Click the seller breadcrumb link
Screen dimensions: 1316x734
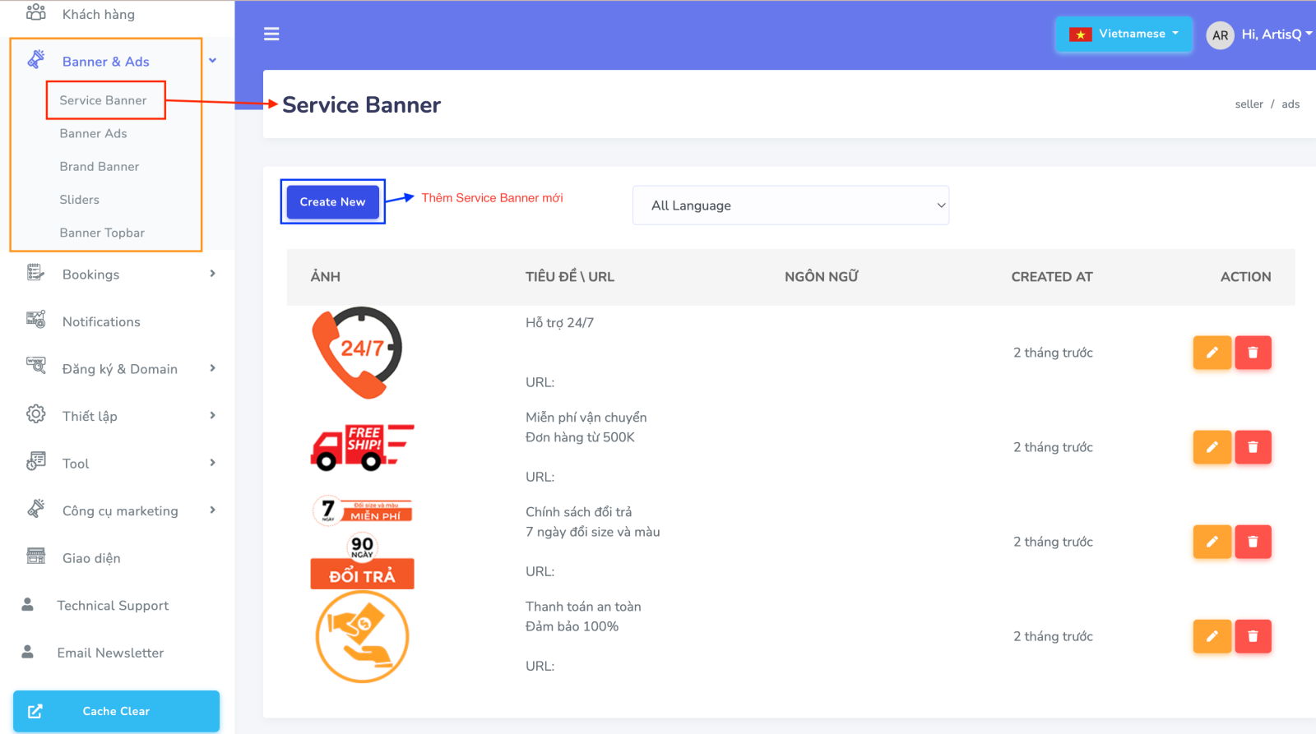coord(1249,104)
